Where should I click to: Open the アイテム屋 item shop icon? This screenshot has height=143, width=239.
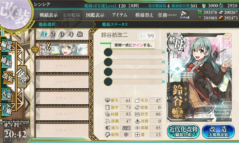pos(185,15)
